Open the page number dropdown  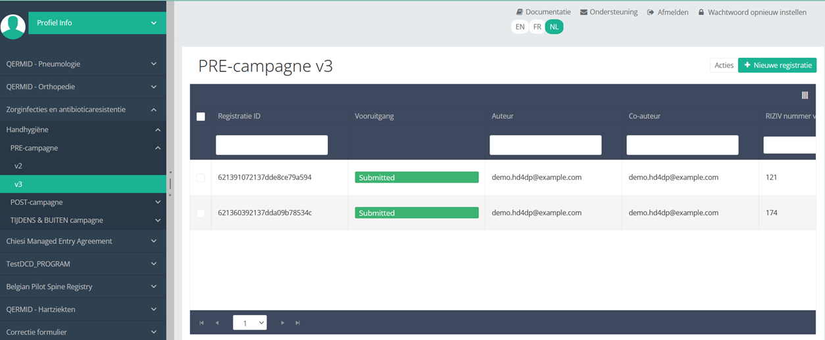click(x=250, y=323)
